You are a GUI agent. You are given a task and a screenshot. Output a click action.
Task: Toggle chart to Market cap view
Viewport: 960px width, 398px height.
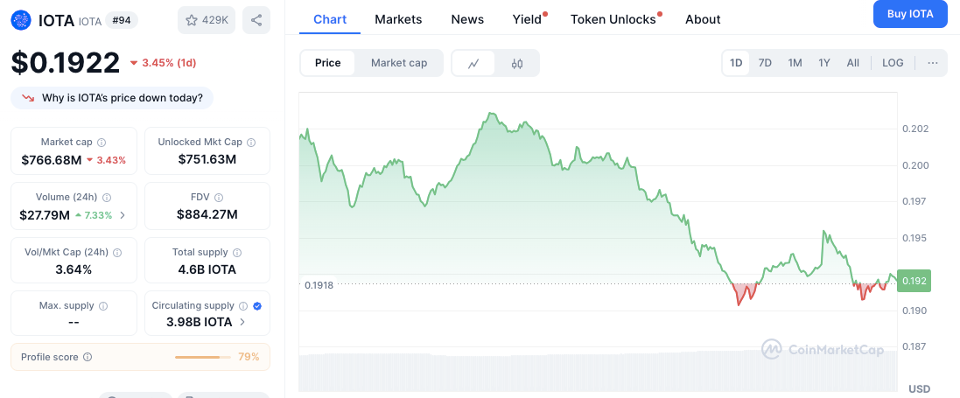(x=399, y=63)
